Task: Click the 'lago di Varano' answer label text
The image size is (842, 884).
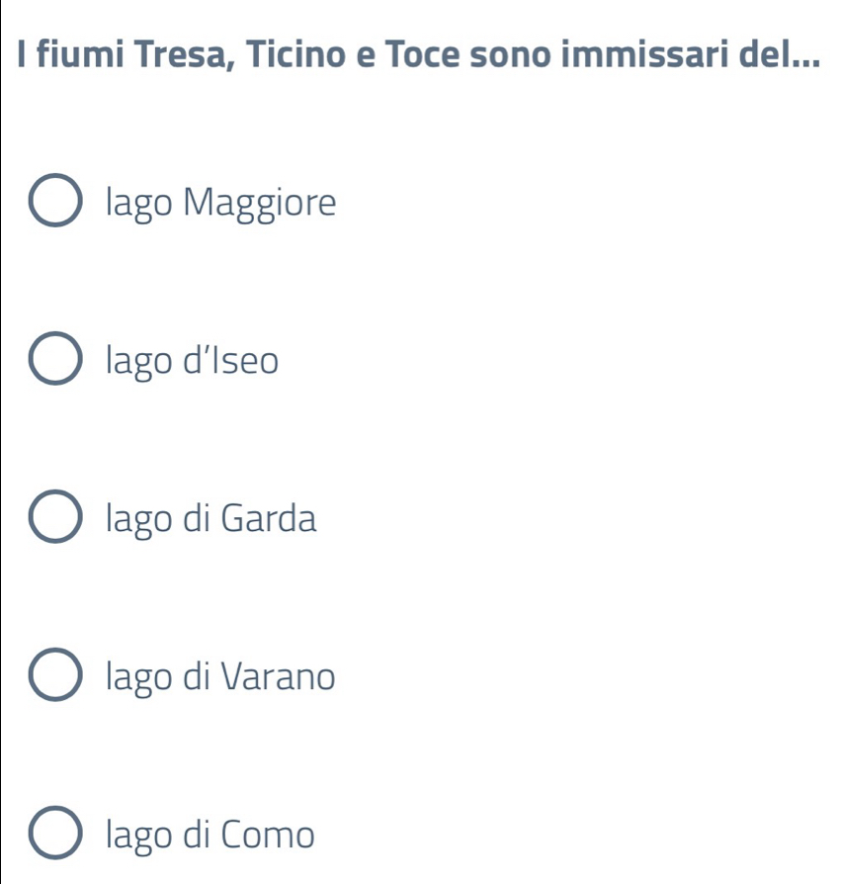Action: point(221,677)
